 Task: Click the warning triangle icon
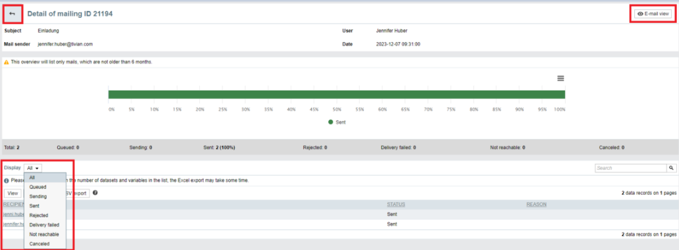[x=7, y=62]
